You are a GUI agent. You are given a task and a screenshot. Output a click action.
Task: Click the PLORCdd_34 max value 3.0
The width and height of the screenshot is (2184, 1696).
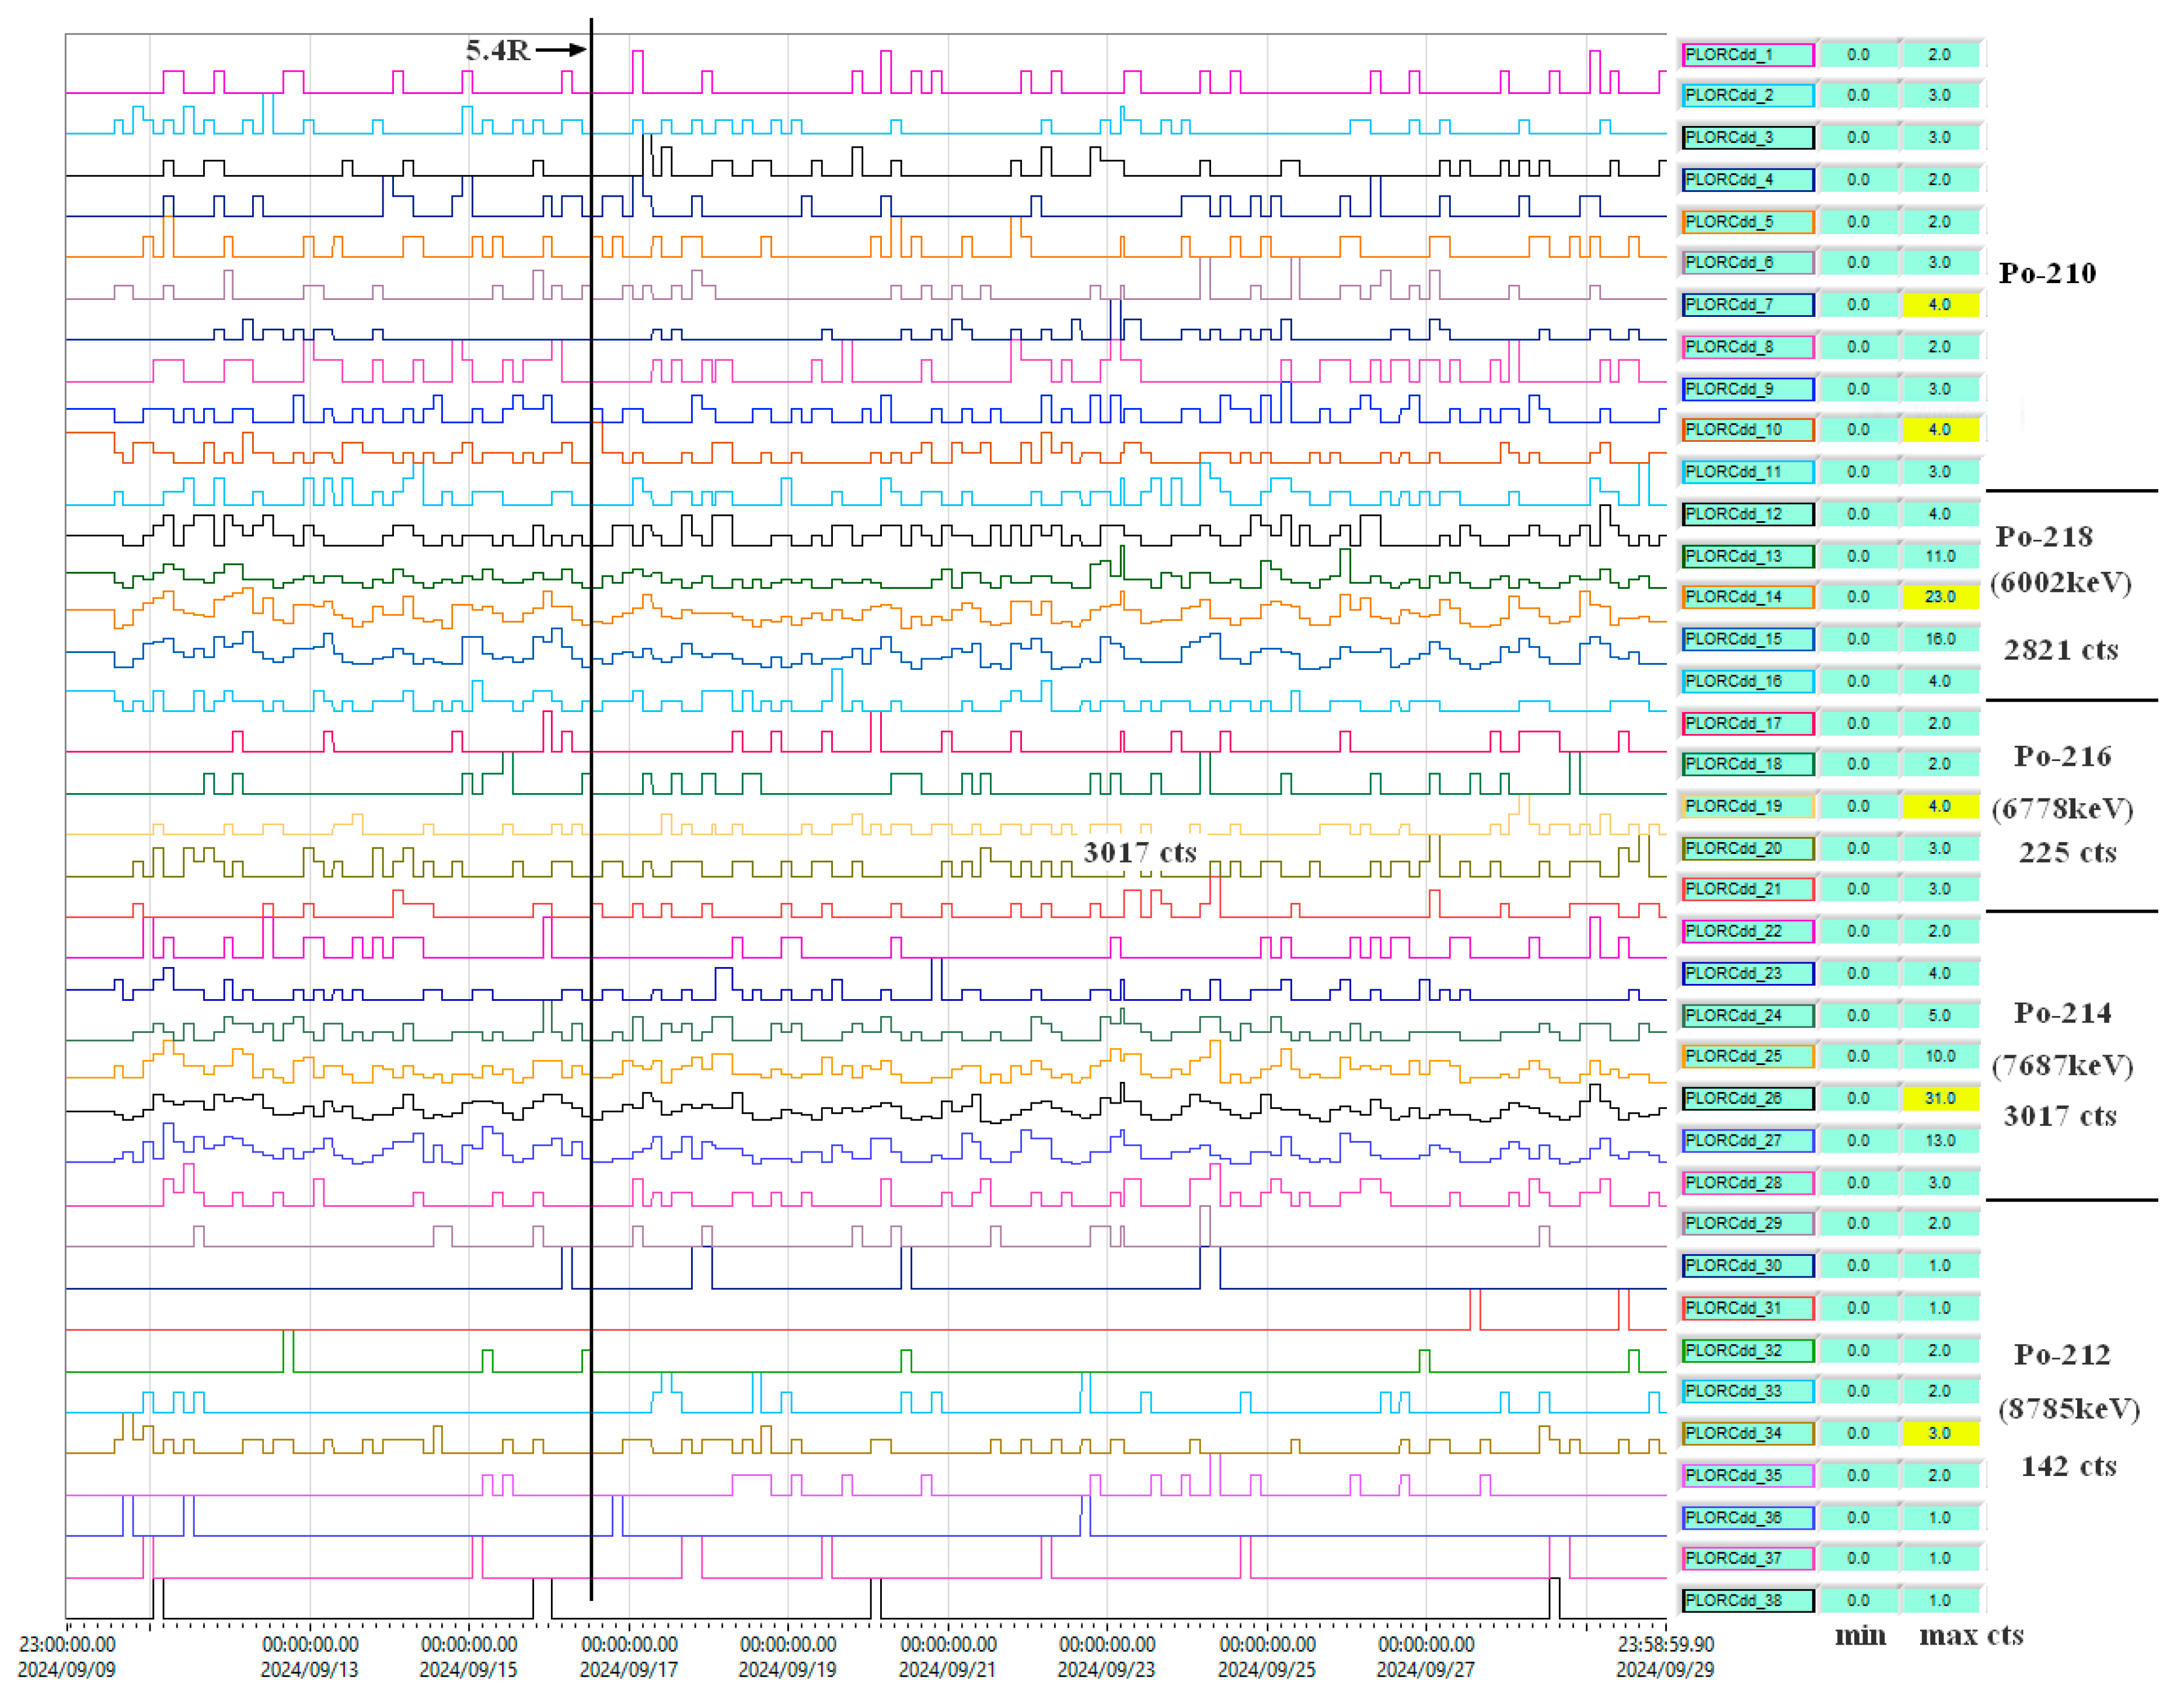click(x=1939, y=1434)
